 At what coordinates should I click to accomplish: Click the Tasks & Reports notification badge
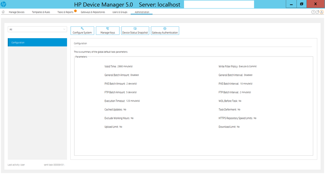75,11
